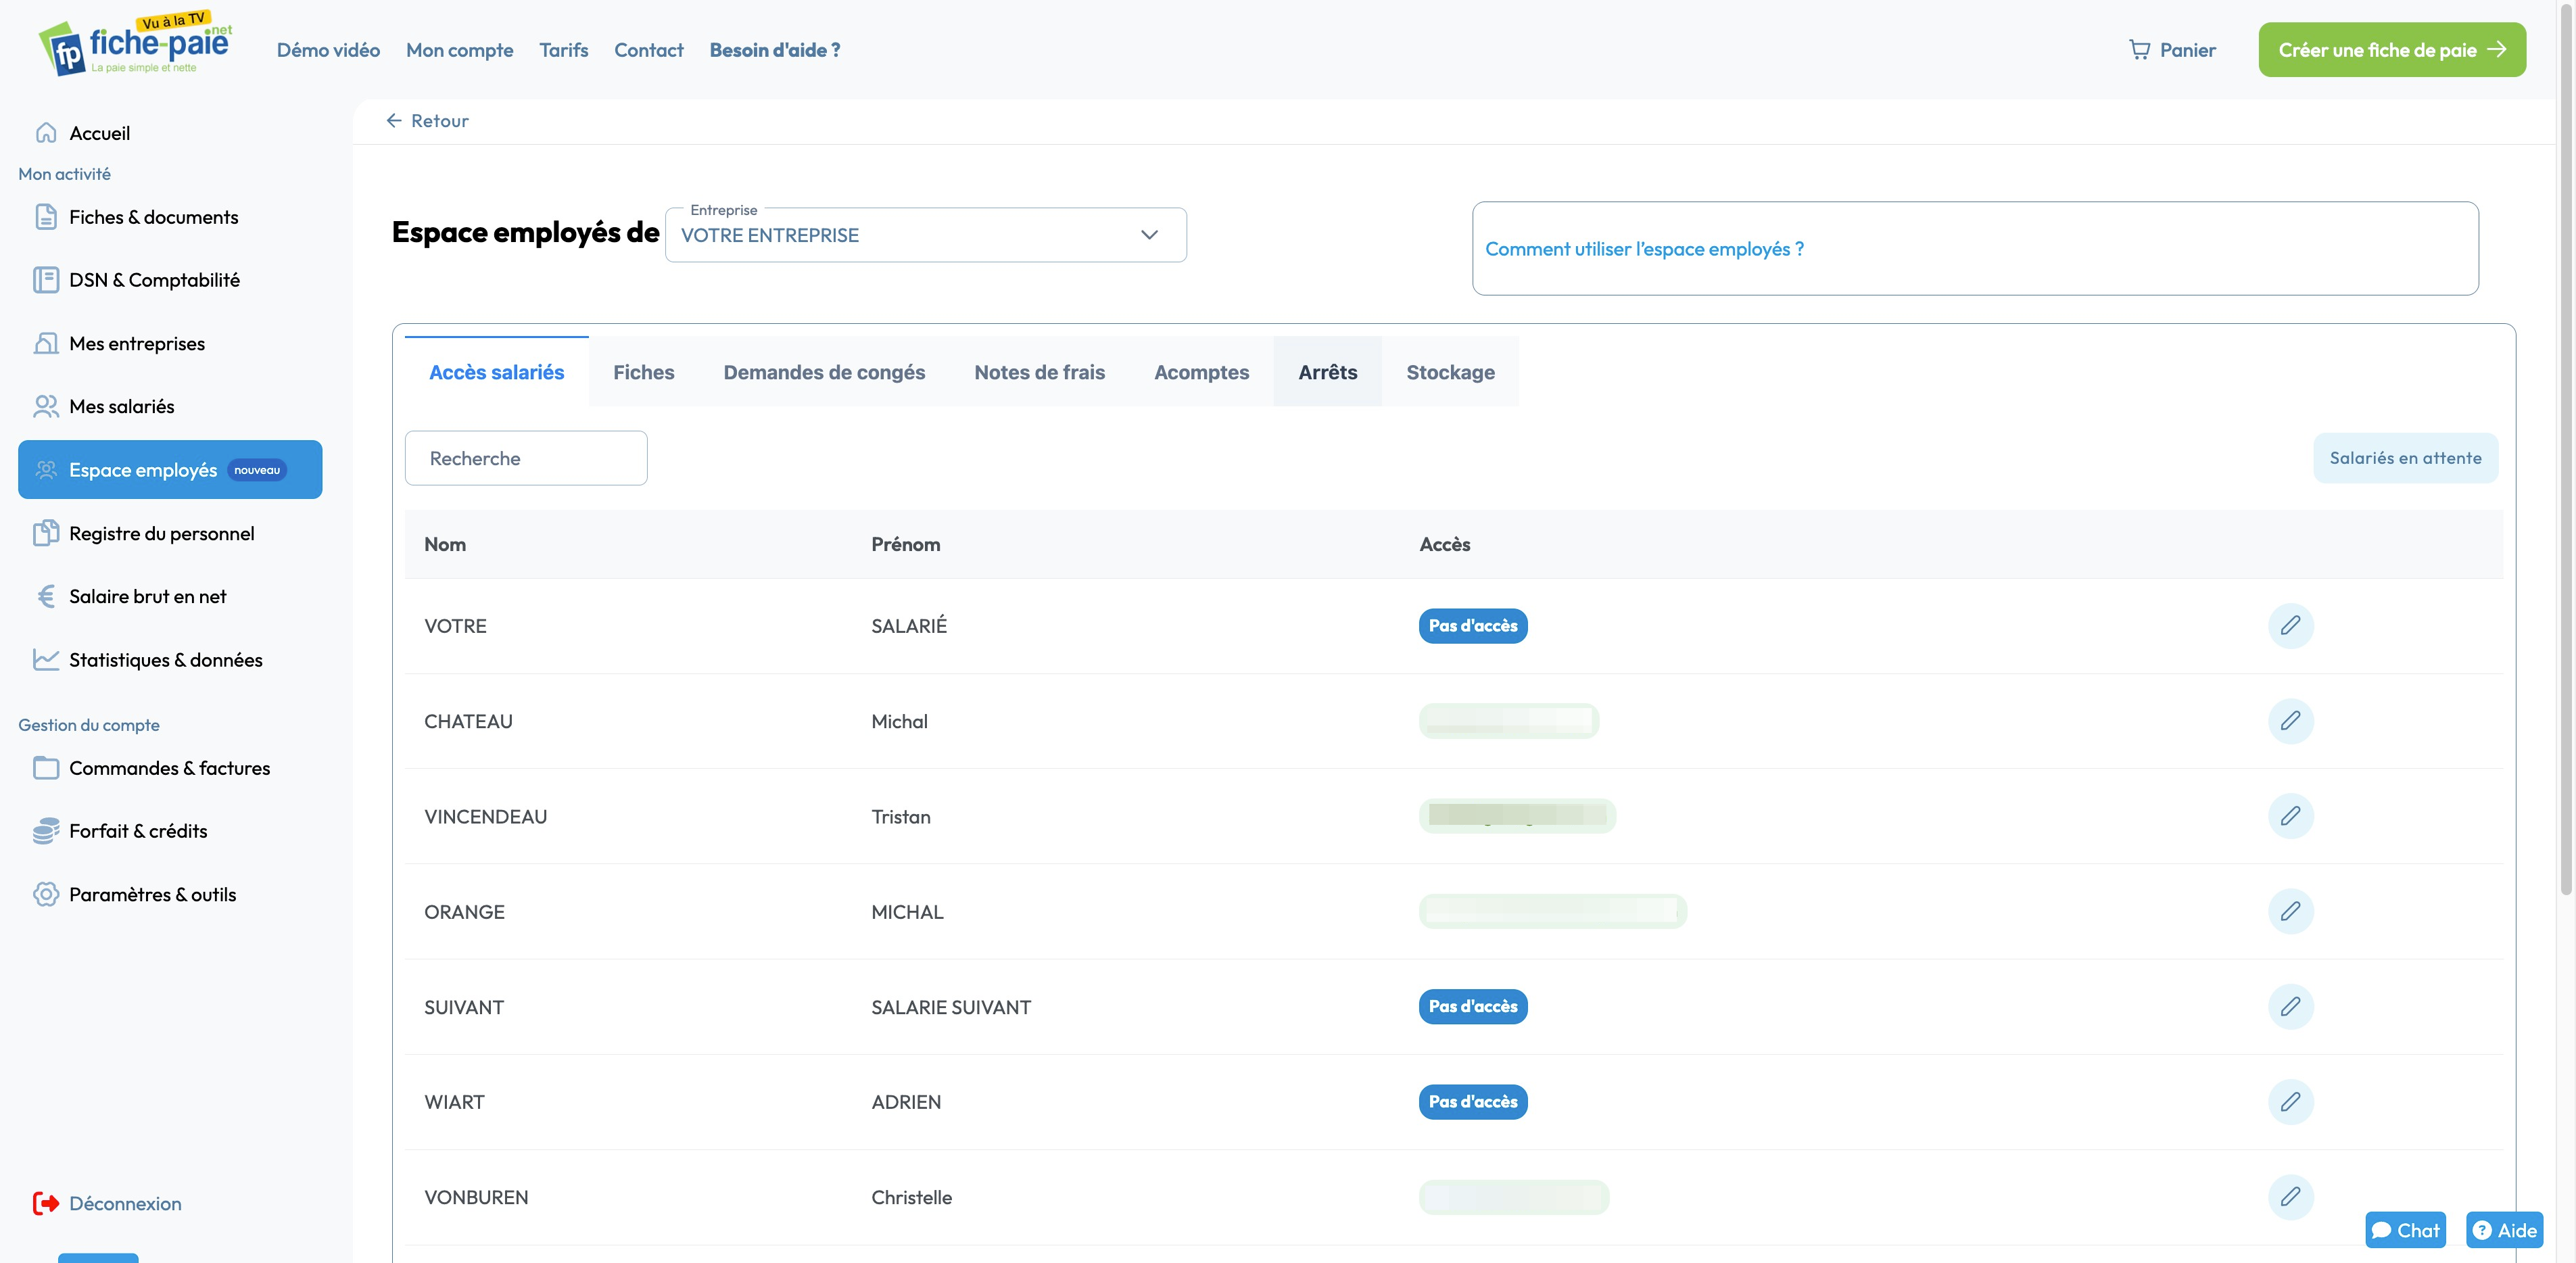Switch to the Demandes de congés tab
2576x1263 pixels.
[824, 372]
